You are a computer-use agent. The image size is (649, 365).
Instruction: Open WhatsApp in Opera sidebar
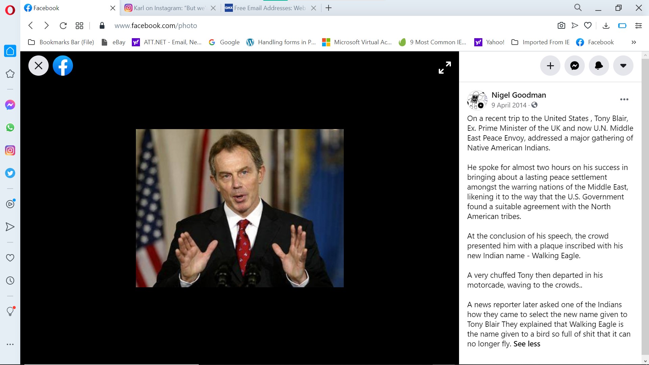[10, 128]
